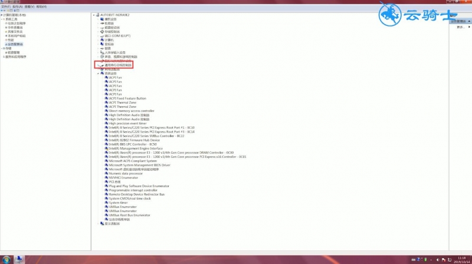
Task: Select 磁盘管理 in left tree
Action: click(14, 52)
